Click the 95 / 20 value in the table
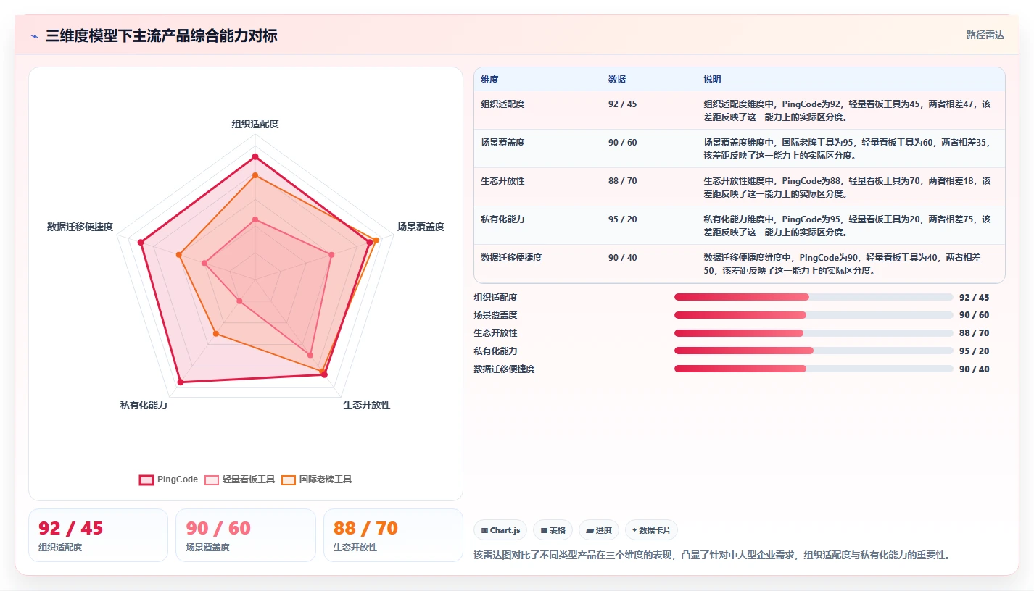 point(622,219)
